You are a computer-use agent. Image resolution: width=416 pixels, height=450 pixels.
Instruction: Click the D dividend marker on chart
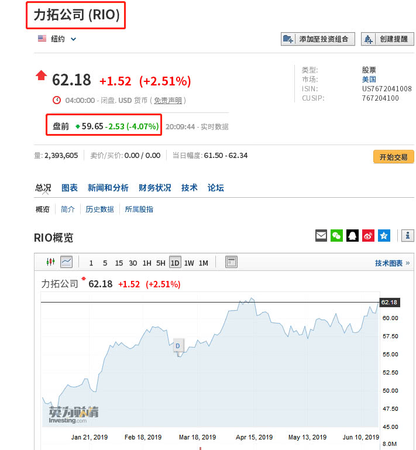pyautogui.click(x=178, y=346)
